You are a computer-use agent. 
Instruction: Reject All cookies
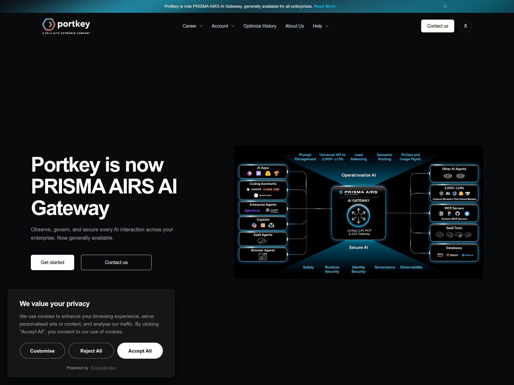point(91,351)
